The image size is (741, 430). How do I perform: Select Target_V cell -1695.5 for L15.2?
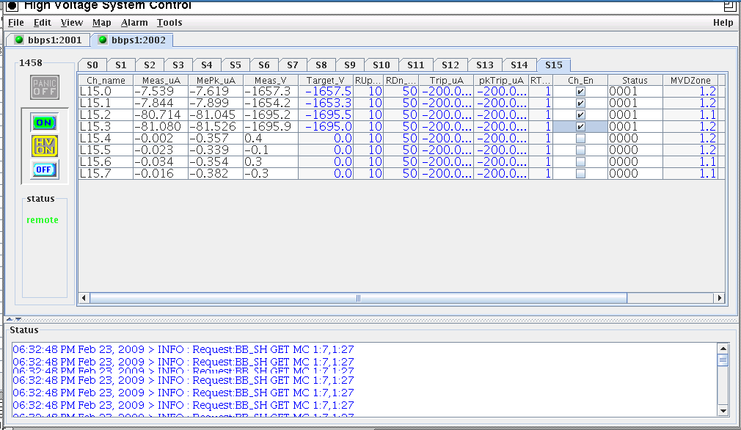coord(326,115)
